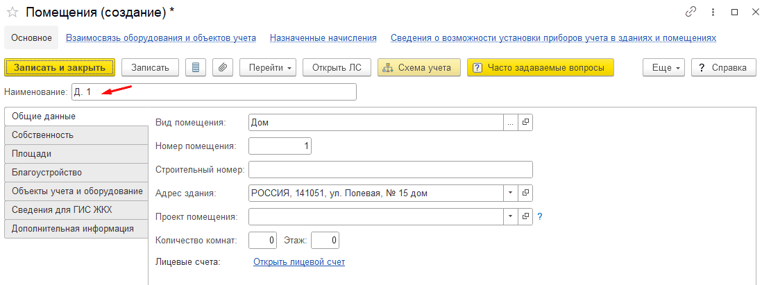Click the Строительный номер input field
The width and height of the screenshot is (762, 285).
click(x=389, y=170)
